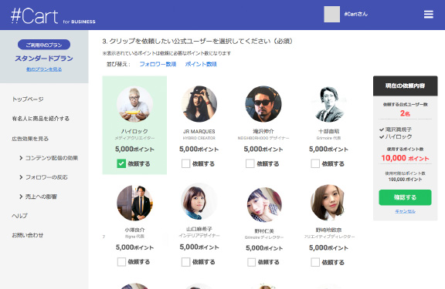Open the hamburger menu icon
Image resolution: width=445 pixels, height=289 pixels.
tap(428, 15)
